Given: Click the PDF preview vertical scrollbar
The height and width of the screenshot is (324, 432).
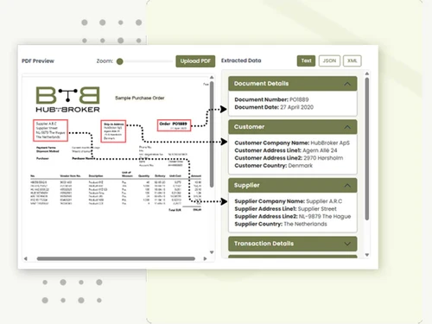Looking at the screenshot, I should [212, 135].
